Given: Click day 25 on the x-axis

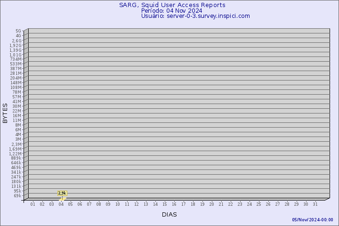Looking at the screenshot, I should click(259, 204).
